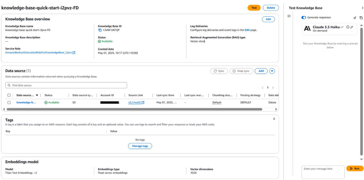
Task: Click right arrow of table horizontal scrollbar
Action: tap(276, 109)
